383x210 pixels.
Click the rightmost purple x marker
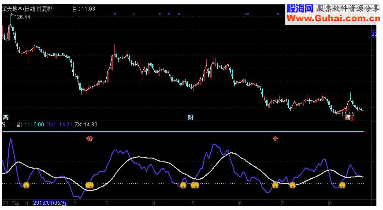pyautogui.click(x=278, y=14)
